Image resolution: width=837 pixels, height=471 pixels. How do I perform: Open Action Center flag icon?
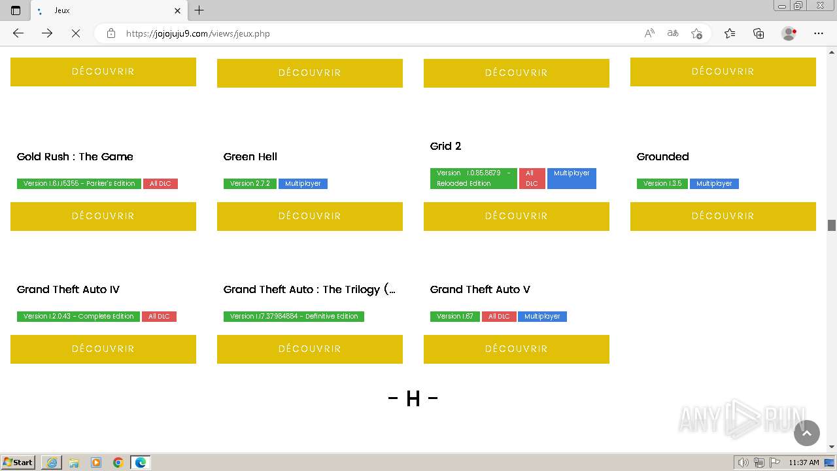tap(775, 462)
